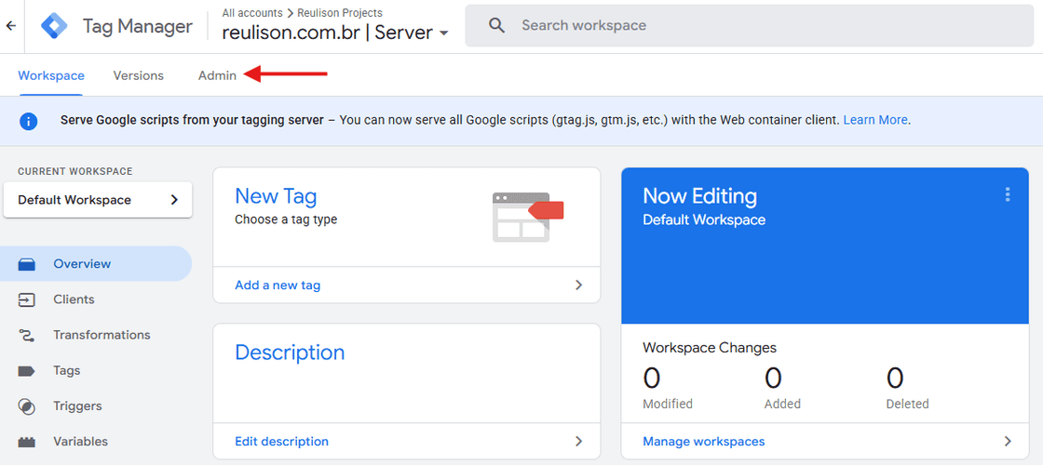Click the Tag Manager logo icon
1043x465 pixels.
[54, 26]
